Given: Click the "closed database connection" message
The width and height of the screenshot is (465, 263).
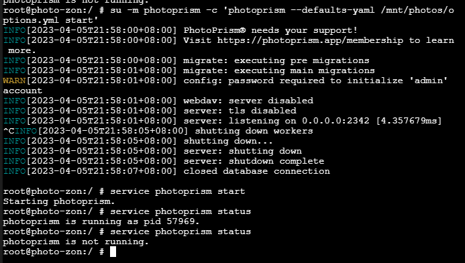Looking at the screenshot, I should 256,171.
